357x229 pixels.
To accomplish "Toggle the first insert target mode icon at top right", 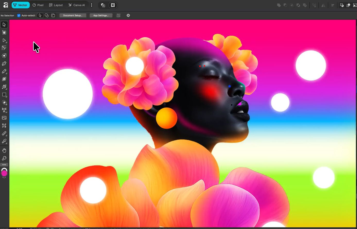I will click(342, 5).
